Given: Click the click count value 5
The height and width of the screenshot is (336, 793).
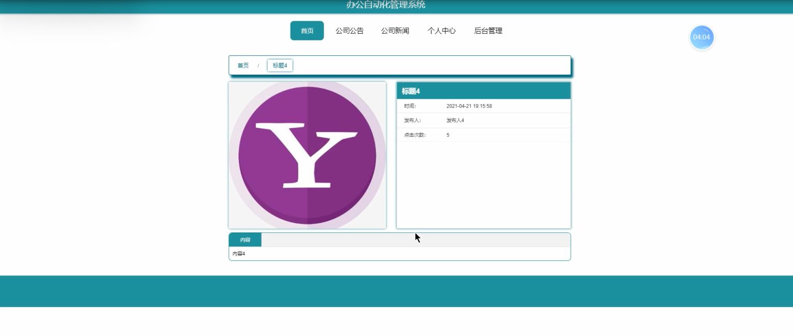Looking at the screenshot, I should pyautogui.click(x=448, y=135).
